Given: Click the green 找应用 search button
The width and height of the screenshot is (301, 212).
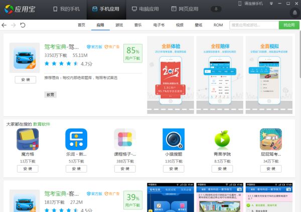Looking at the screenshot, I should click(x=289, y=25).
